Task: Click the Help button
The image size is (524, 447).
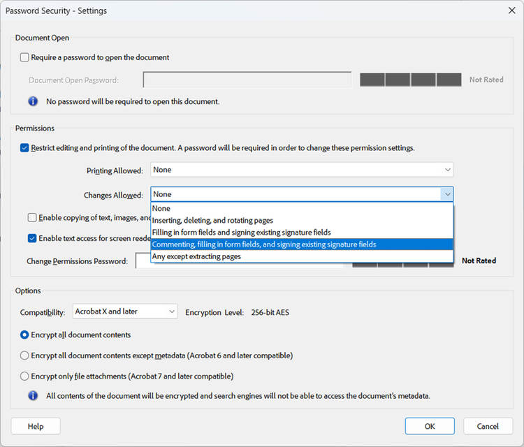Action: coord(36,426)
